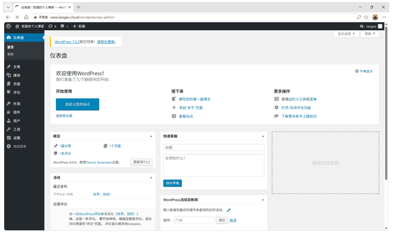This screenshot has height=234, width=394.
Task: Click the browser stop loading button
Action: (x=17, y=17)
